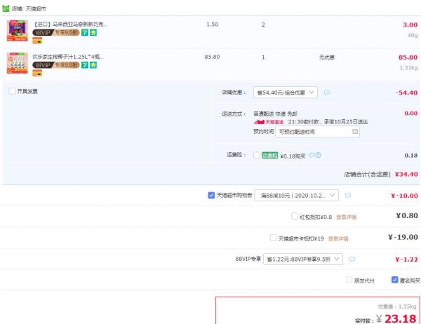Enable Tmall supermarket card ¥19 deduction checkbox
This screenshot has height=324, width=421.
click(273, 238)
